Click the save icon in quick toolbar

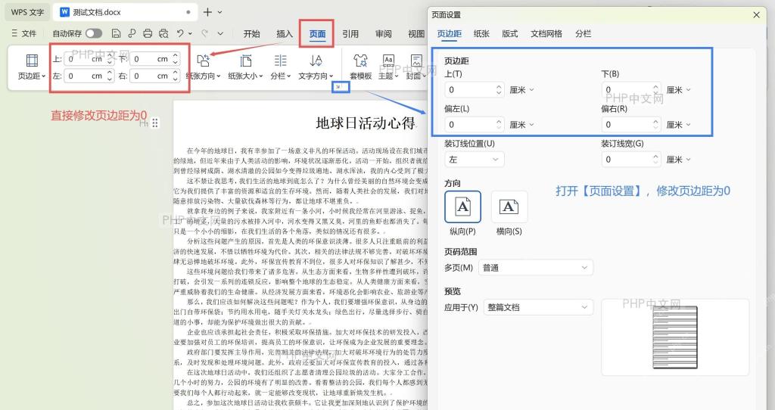(116, 33)
